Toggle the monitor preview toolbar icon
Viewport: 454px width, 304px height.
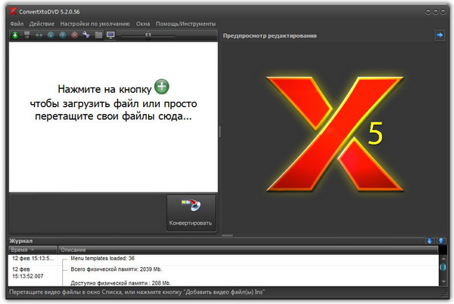pyautogui.click(x=110, y=35)
